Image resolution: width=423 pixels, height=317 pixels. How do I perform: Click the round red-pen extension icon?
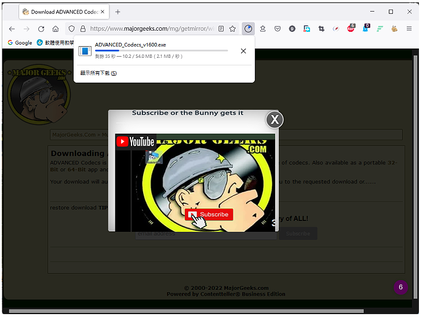[x=336, y=28]
